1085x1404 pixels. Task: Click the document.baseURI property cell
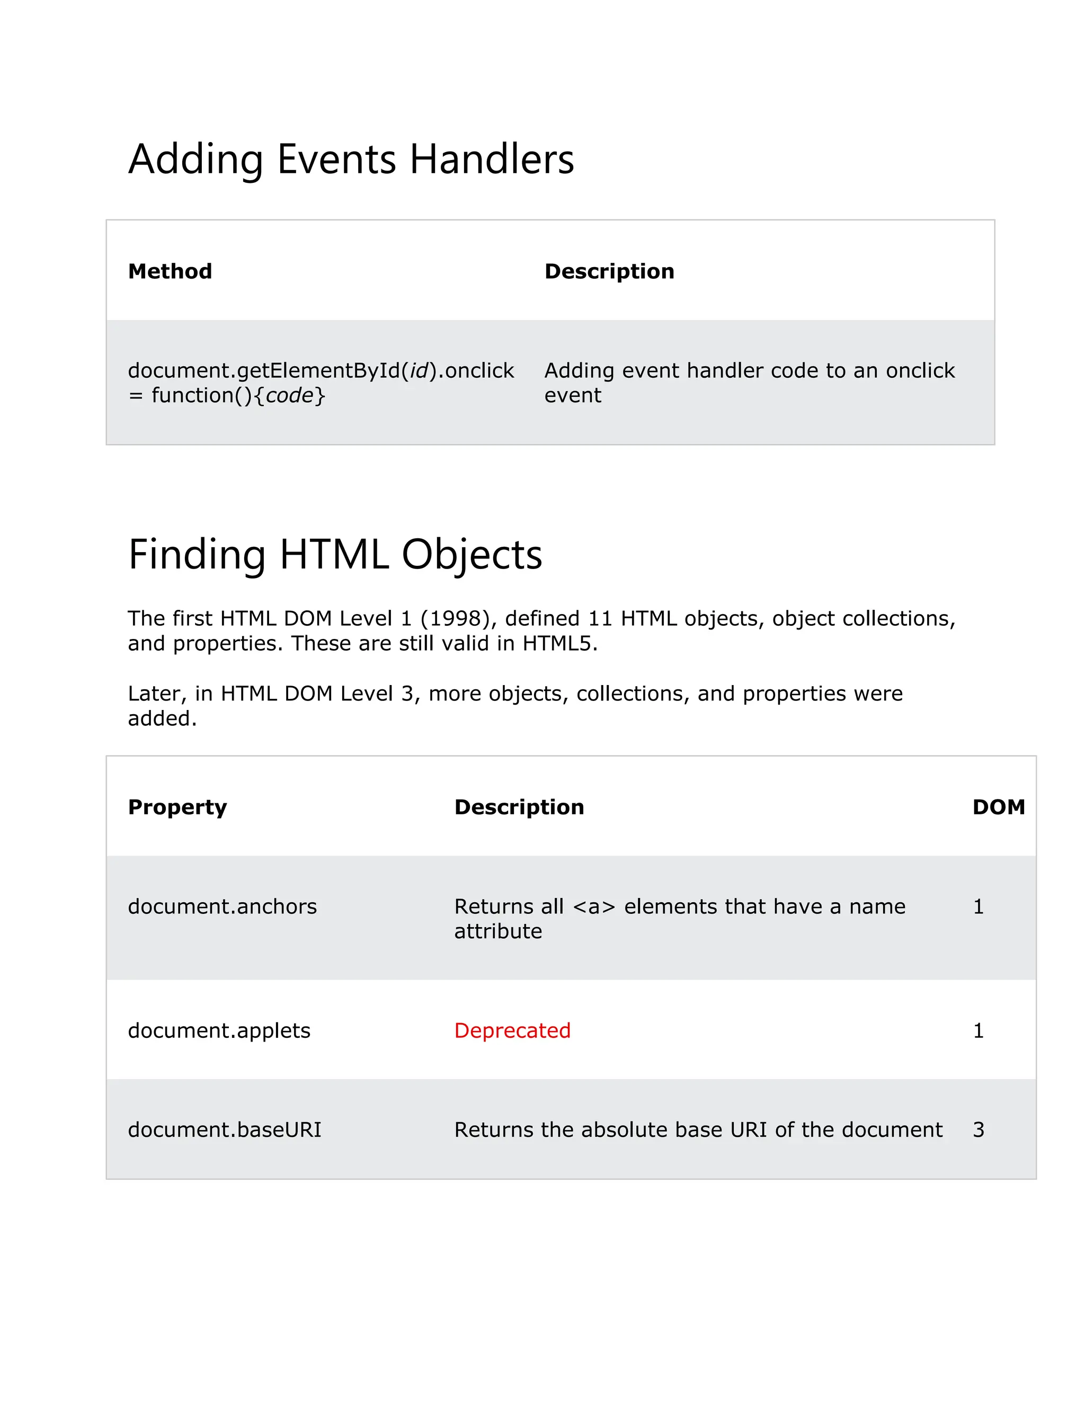click(x=224, y=1130)
